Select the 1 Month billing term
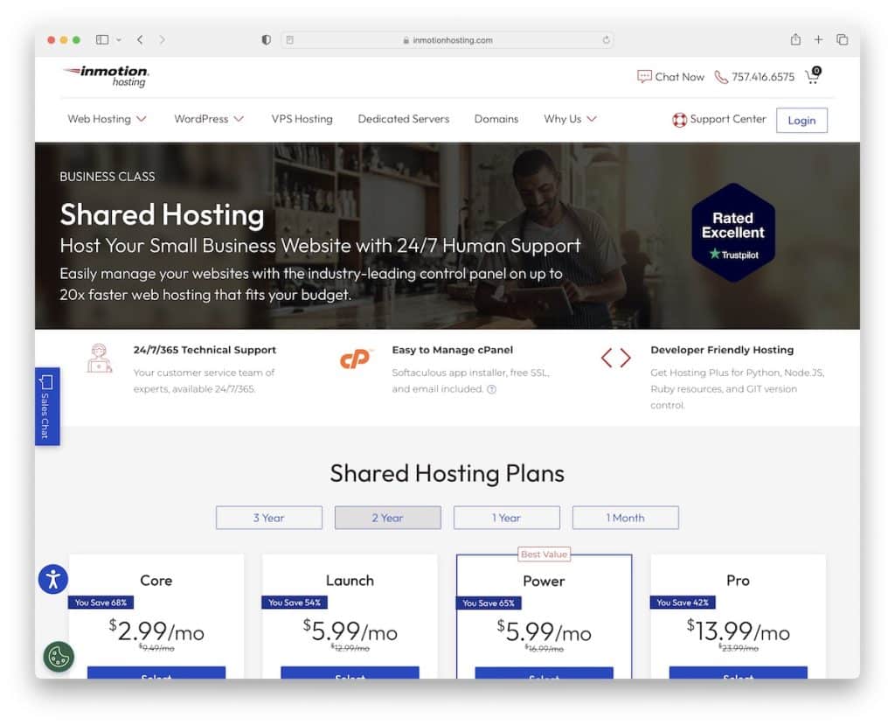The height and width of the screenshot is (725, 895). click(x=625, y=518)
